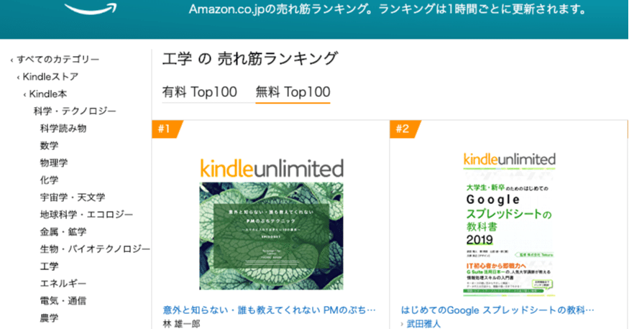Open 物理学 category
Screen dimensions: 629x329
pyautogui.click(x=54, y=162)
